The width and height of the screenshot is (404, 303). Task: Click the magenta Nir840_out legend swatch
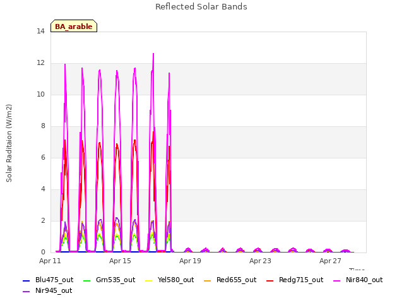pyautogui.click(x=337, y=280)
